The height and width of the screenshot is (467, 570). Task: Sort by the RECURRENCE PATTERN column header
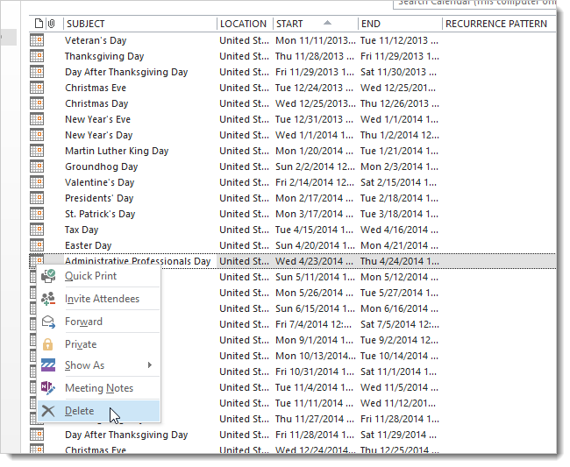(x=499, y=24)
